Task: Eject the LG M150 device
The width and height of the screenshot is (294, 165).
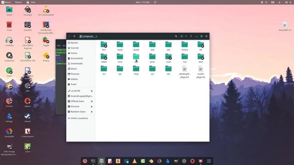Action: [x=92, y=91]
